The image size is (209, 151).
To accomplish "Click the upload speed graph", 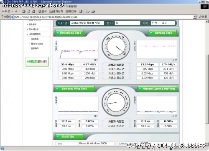I will tap(157, 49).
